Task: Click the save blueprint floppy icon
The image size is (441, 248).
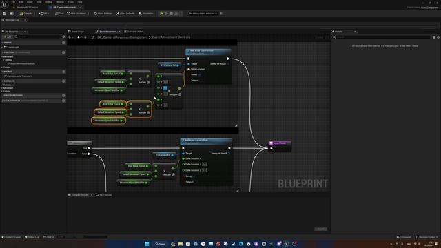Action: [x=5, y=14]
